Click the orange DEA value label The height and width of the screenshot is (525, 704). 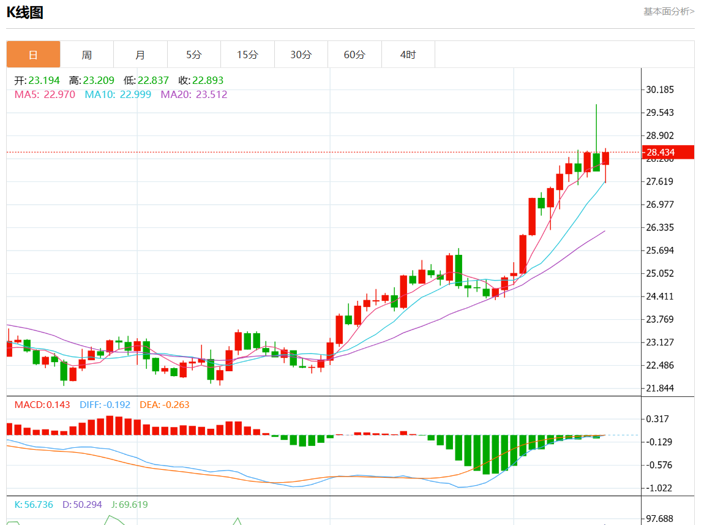click(x=164, y=405)
